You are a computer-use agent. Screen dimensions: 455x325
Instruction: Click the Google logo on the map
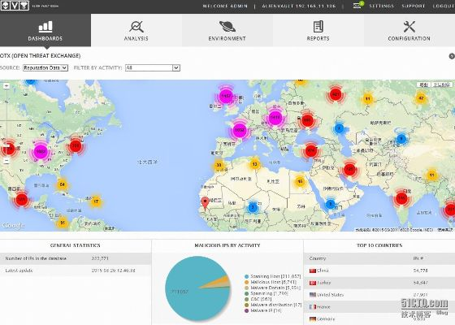coord(13,226)
